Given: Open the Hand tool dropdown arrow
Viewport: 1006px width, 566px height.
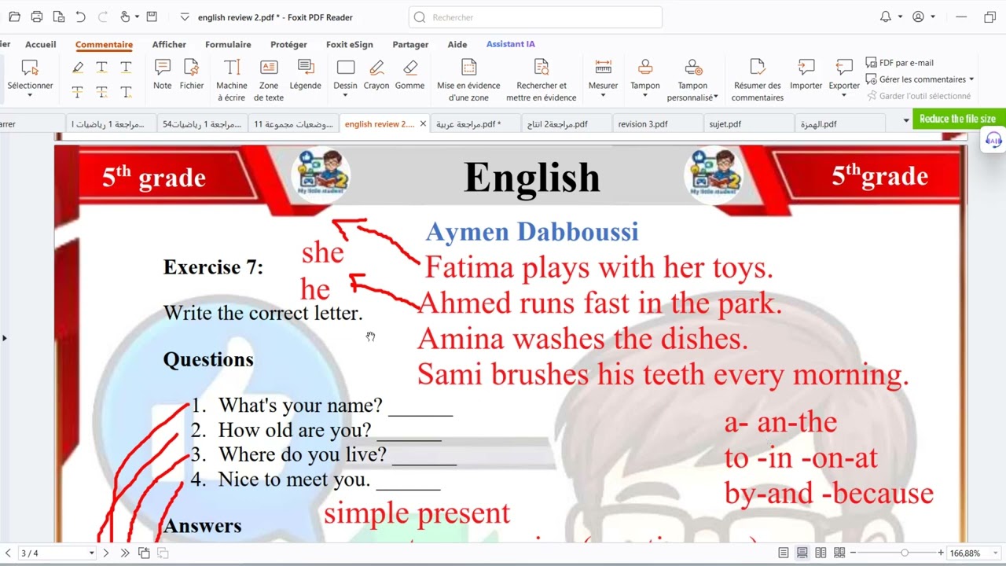Looking at the screenshot, I should pos(137,17).
